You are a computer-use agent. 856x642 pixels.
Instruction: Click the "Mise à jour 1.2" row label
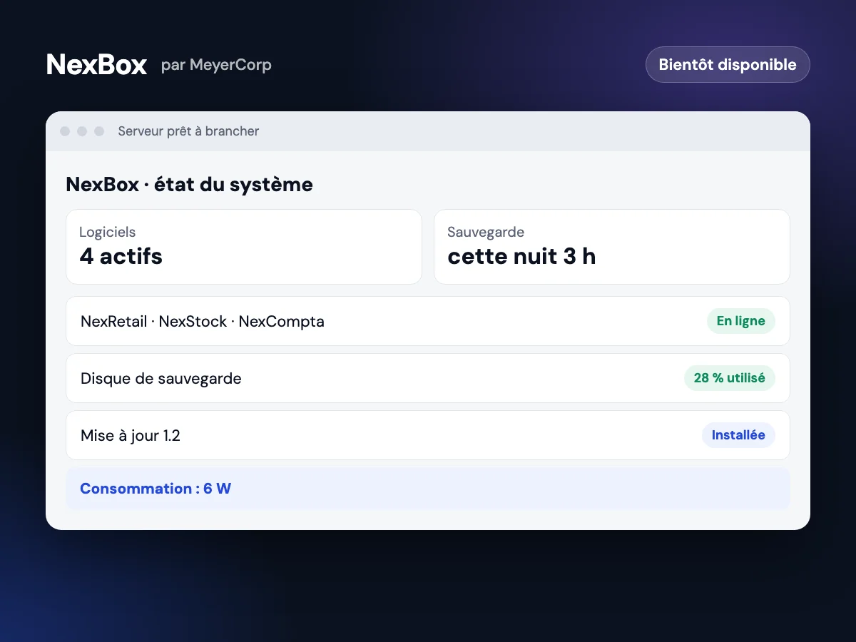tap(131, 435)
